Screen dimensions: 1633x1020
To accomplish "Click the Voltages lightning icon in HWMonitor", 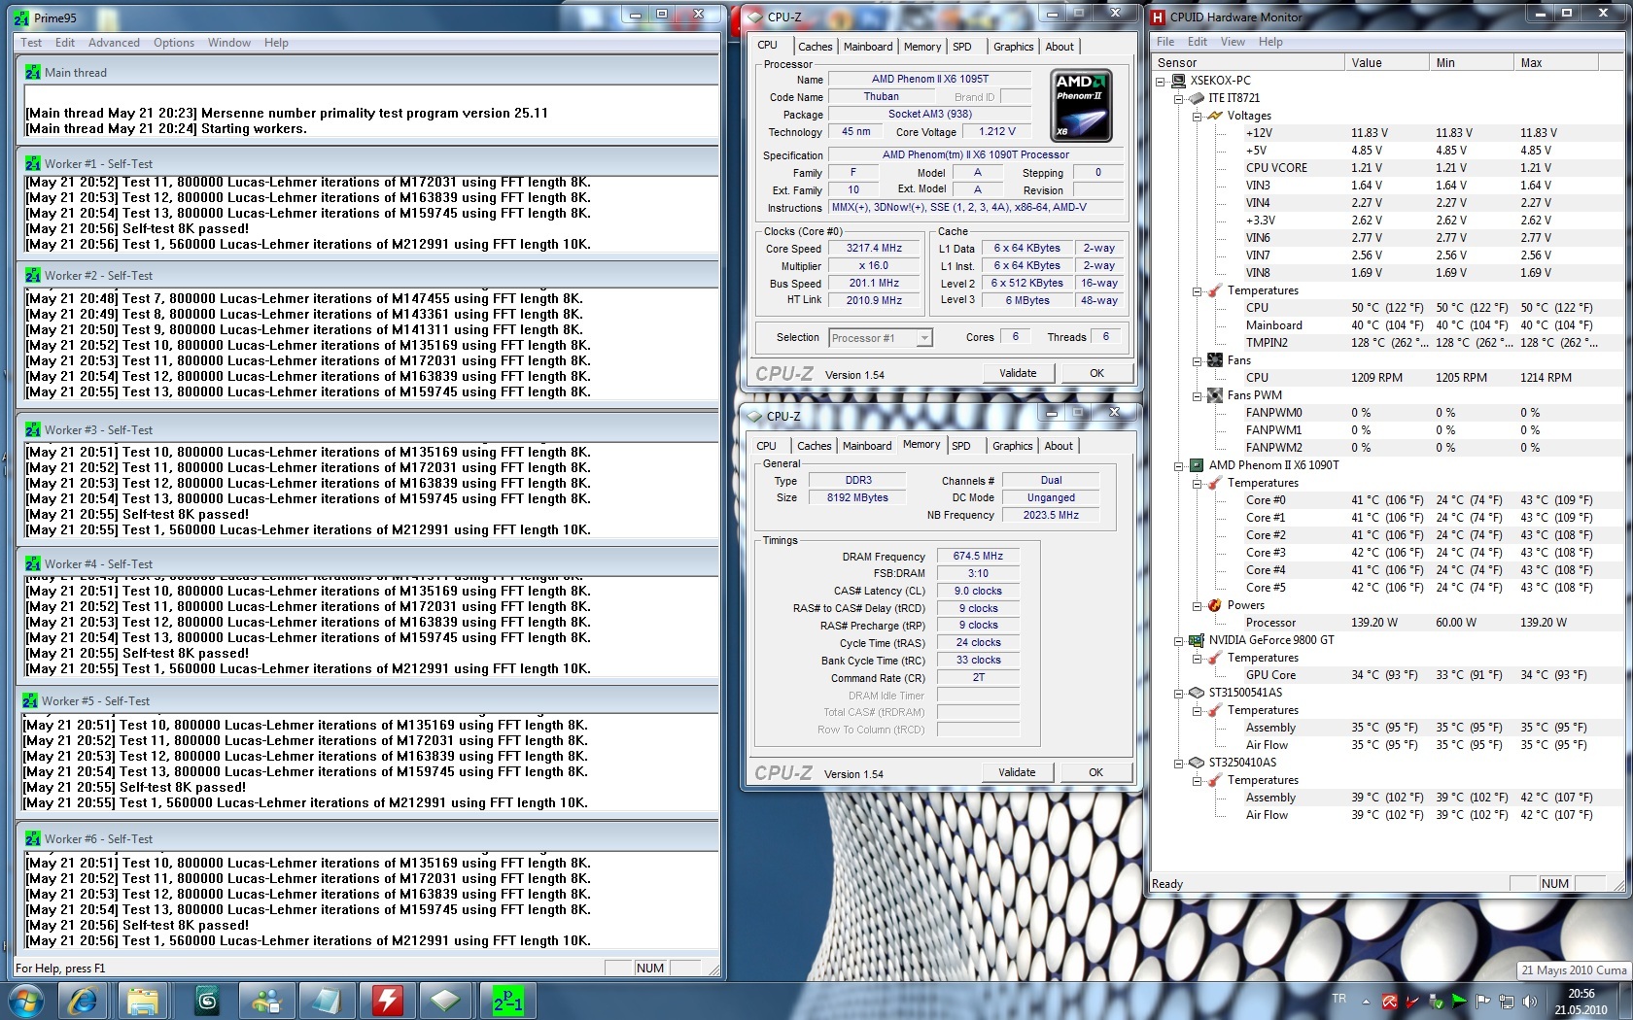I will [1214, 116].
